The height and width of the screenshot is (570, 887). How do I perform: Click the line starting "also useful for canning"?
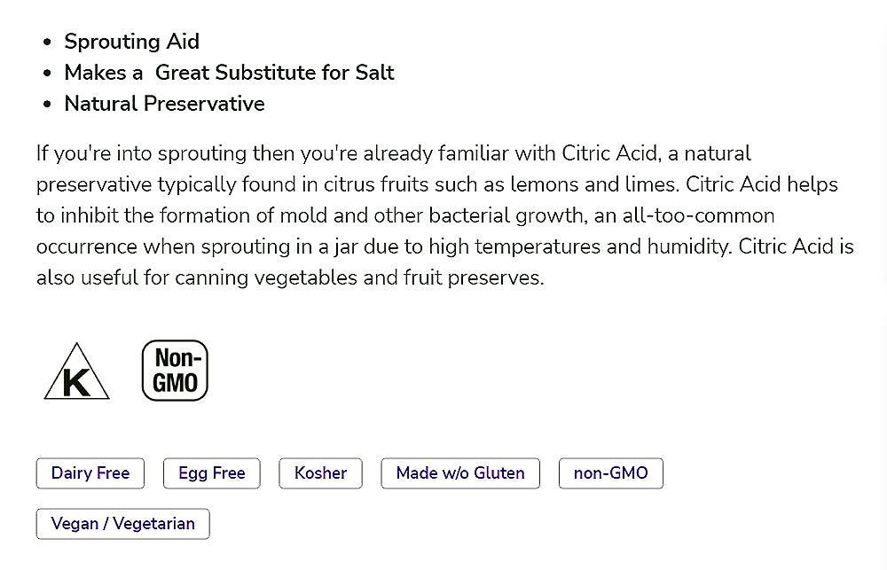(289, 277)
